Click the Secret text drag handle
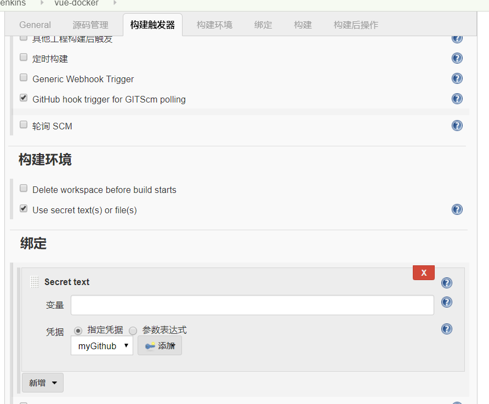Screen dimensions: 489x404 pos(33,282)
